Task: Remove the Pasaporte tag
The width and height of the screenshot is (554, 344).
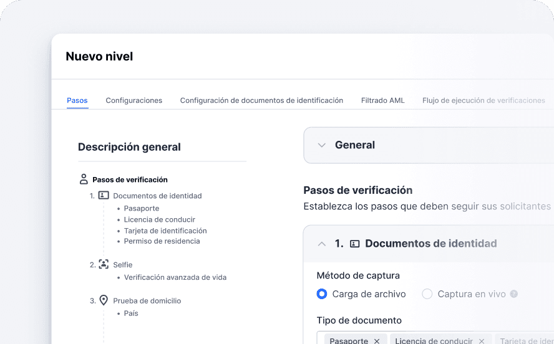Action: [377, 341]
